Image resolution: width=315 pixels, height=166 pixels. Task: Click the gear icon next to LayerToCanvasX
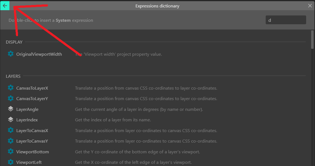point(11,130)
